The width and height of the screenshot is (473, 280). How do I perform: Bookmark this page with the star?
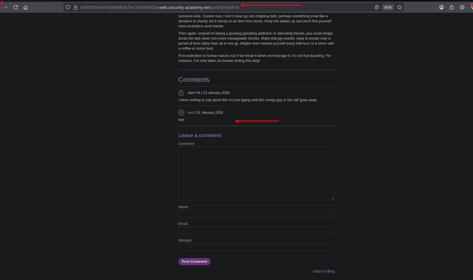tap(399, 7)
